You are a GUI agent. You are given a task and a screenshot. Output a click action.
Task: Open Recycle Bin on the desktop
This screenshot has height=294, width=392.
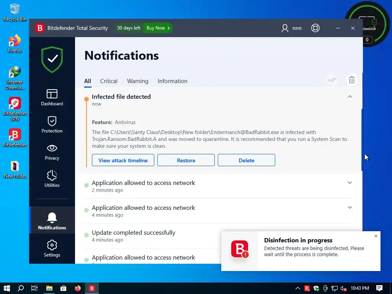[15, 13]
